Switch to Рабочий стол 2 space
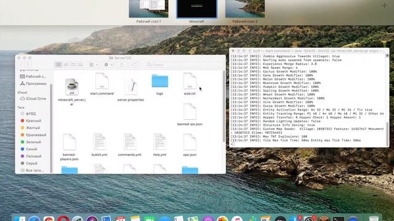Screen dimensions: 394x221 245,9
